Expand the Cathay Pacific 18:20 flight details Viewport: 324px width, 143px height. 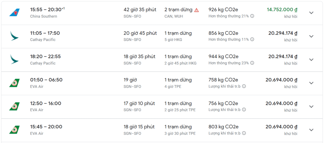[x=311, y=60]
